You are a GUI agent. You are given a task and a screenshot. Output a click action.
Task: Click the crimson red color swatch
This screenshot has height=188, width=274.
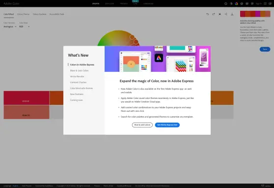point(27,98)
